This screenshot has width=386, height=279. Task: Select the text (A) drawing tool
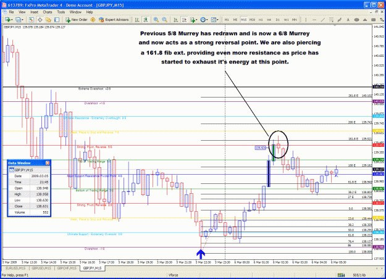tap(348, 20)
